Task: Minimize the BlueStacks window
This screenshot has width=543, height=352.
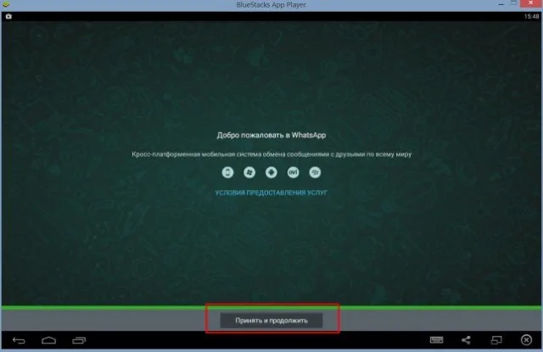Action: [501, 4]
